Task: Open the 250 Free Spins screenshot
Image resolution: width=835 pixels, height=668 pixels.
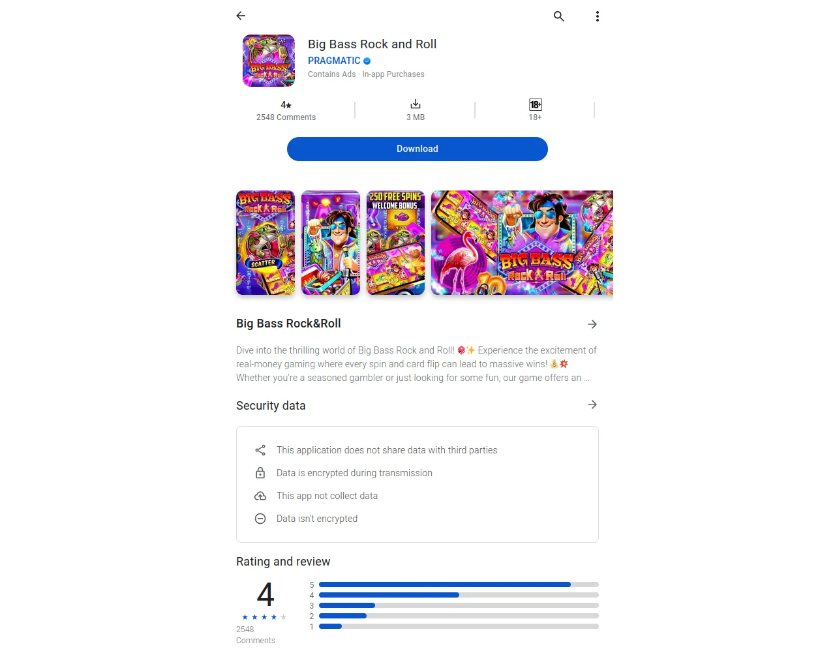Action: pos(396,243)
